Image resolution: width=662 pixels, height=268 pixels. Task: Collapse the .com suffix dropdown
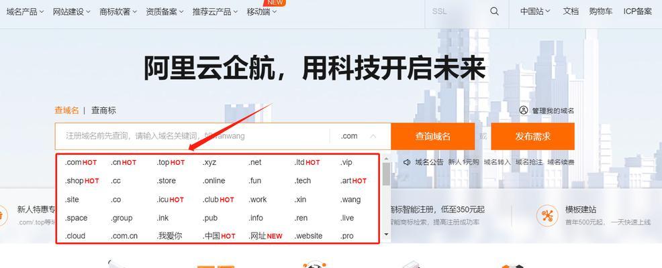pos(373,136)
